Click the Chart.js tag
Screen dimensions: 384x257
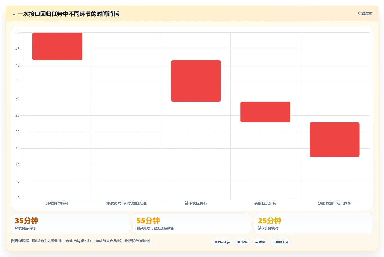click(222, 242)
